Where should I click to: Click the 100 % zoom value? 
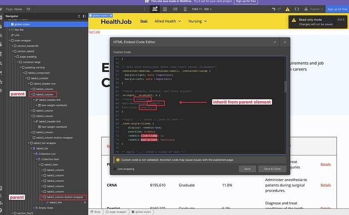click(208, 9)
